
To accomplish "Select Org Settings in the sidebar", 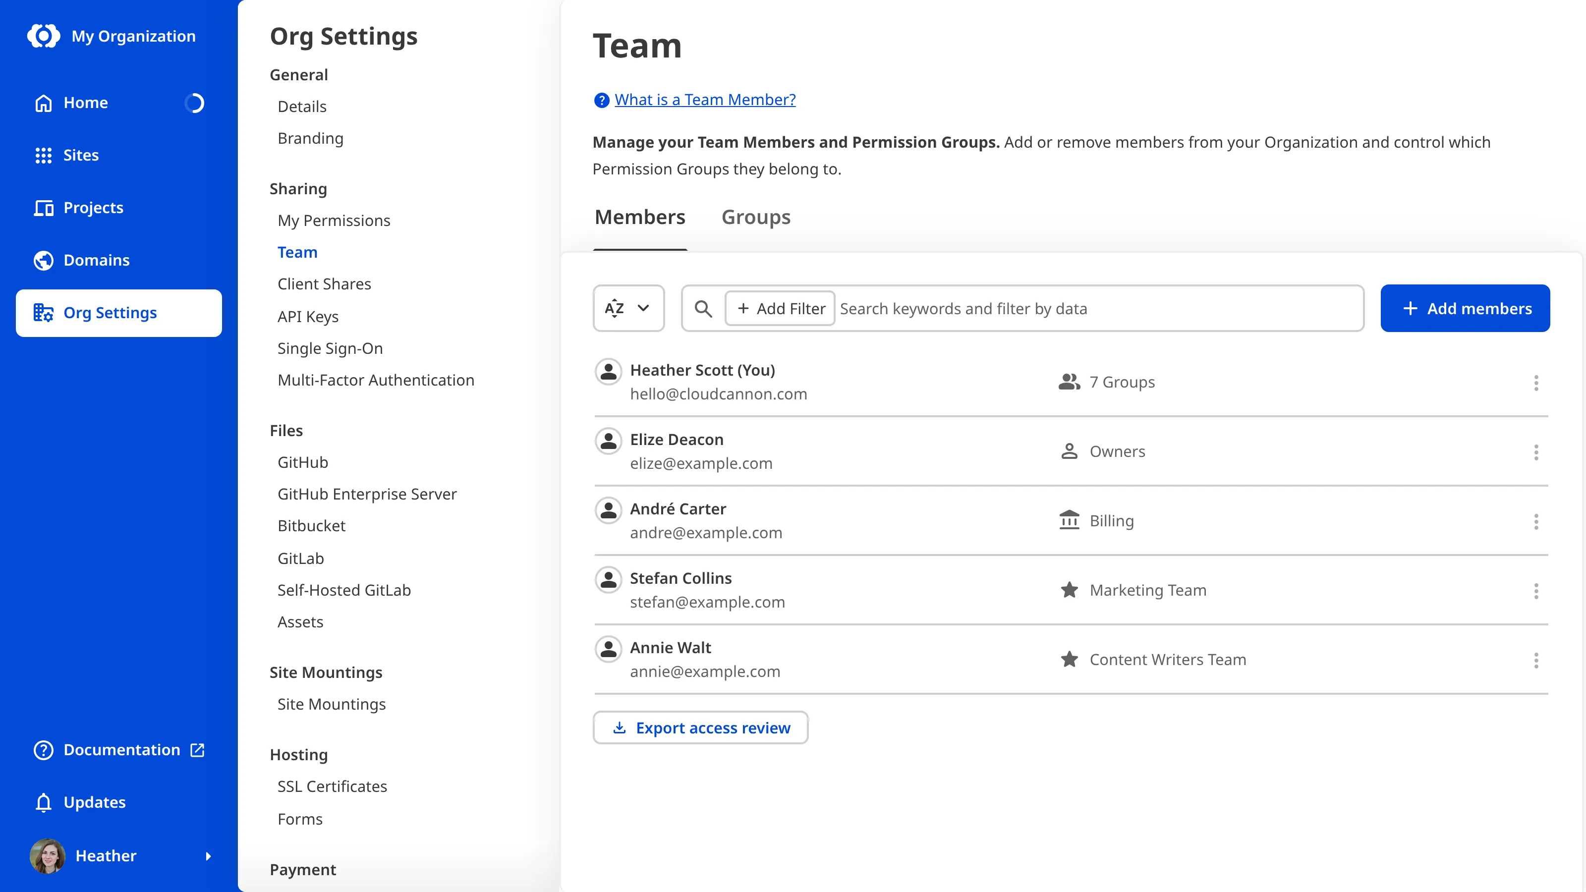I will click(119, 313).
